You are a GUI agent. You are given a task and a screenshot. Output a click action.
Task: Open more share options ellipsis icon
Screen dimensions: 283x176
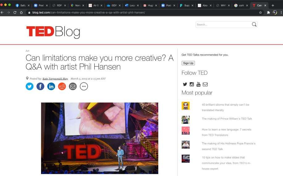84,86
